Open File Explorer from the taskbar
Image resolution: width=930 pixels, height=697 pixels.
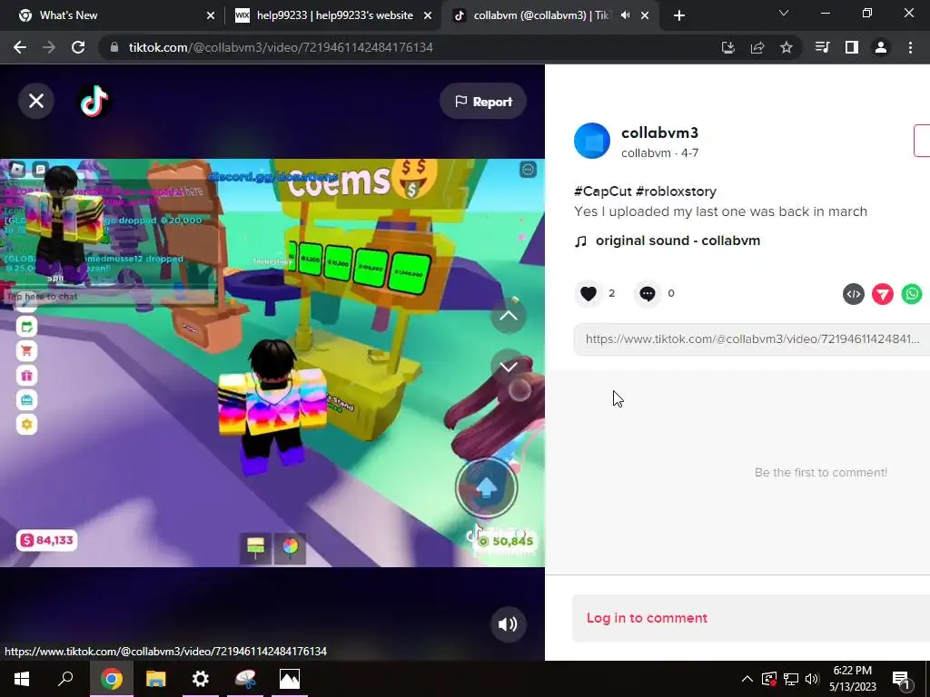(x=156, y=679)
